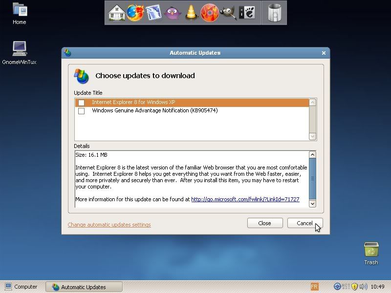Screen dimensions: 391x293
Task: Open VLC traffic cone icon
Action: tap(191, 13)
